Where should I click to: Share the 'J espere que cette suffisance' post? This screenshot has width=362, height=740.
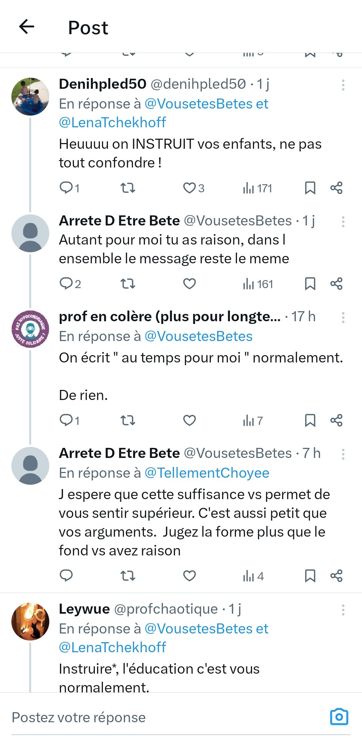336,576
